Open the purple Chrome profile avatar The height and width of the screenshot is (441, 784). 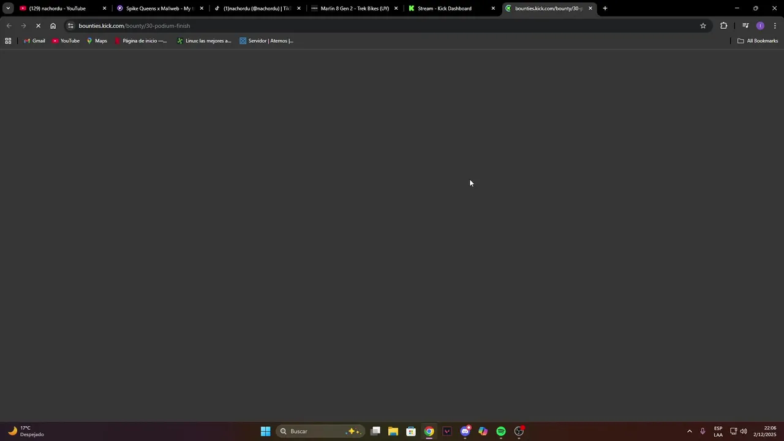tap(760, 26)
